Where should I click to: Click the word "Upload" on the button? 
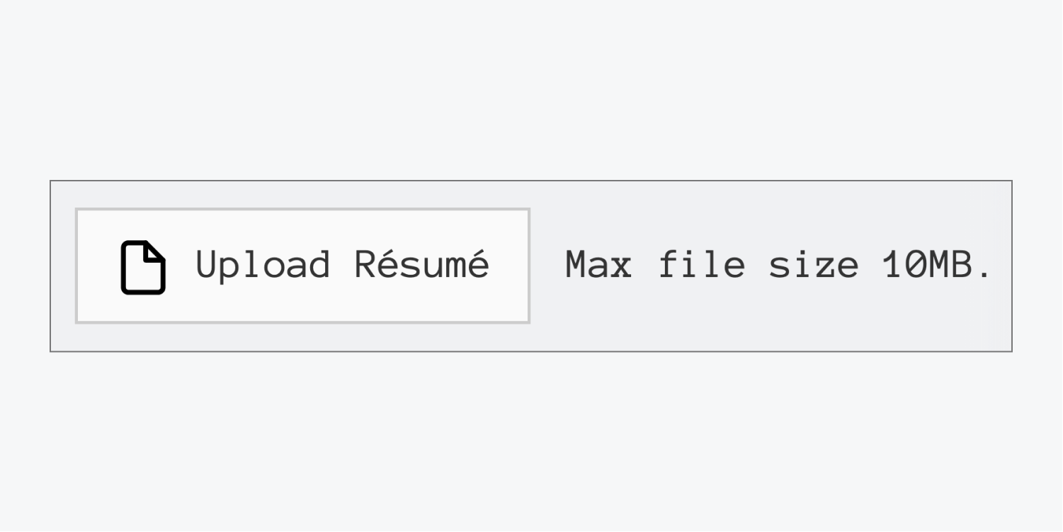pyautogui.click(x=263, y=266)
